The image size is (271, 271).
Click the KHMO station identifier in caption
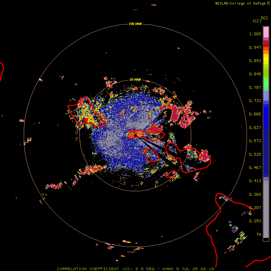coord(168,269)
